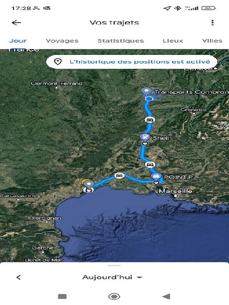This screenshot has width=229, height=305.
Task: Tap the Shell gas station pin
Action: (x=145, y=137)
